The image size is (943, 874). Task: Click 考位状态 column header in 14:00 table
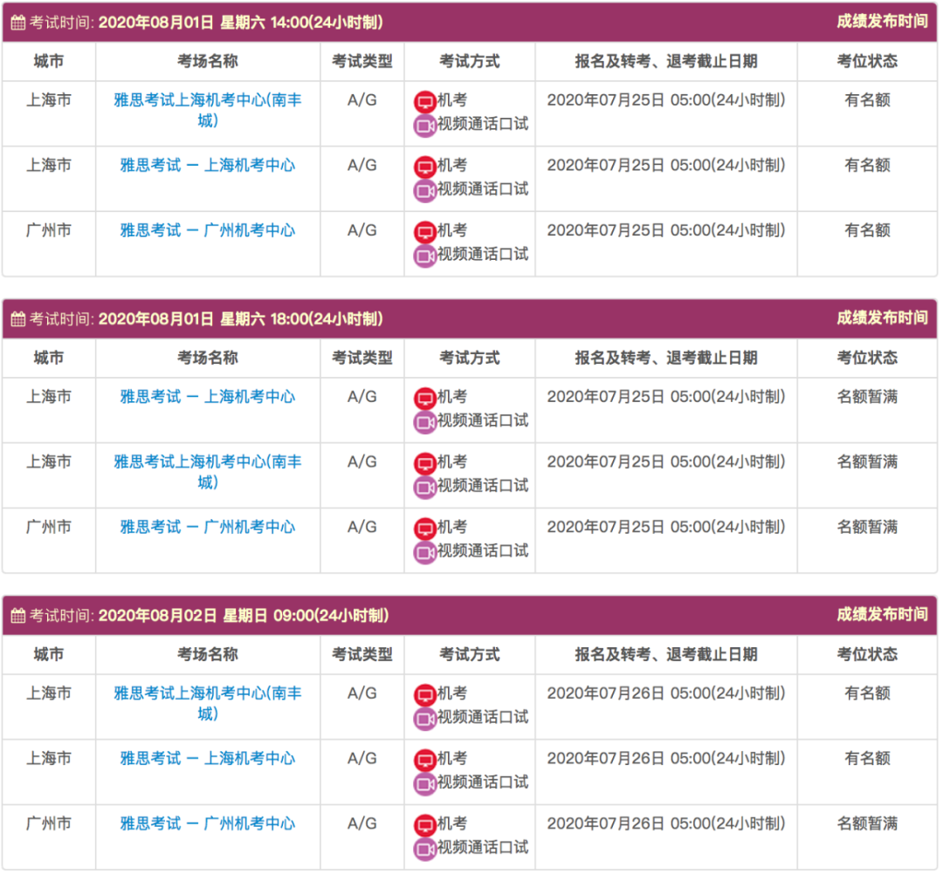868,61
